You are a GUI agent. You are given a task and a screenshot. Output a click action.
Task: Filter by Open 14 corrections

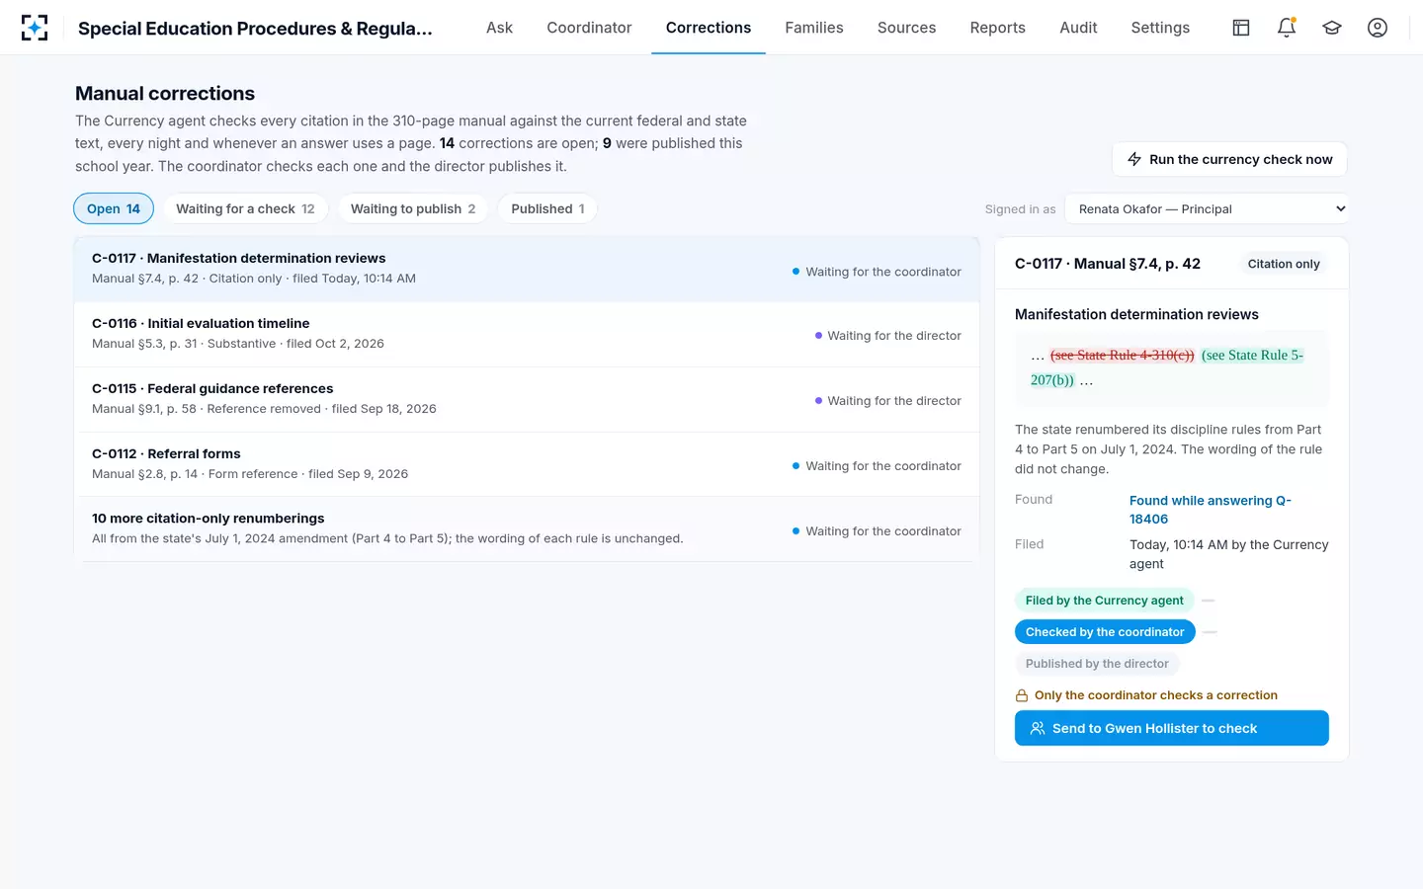click(114, 208)
